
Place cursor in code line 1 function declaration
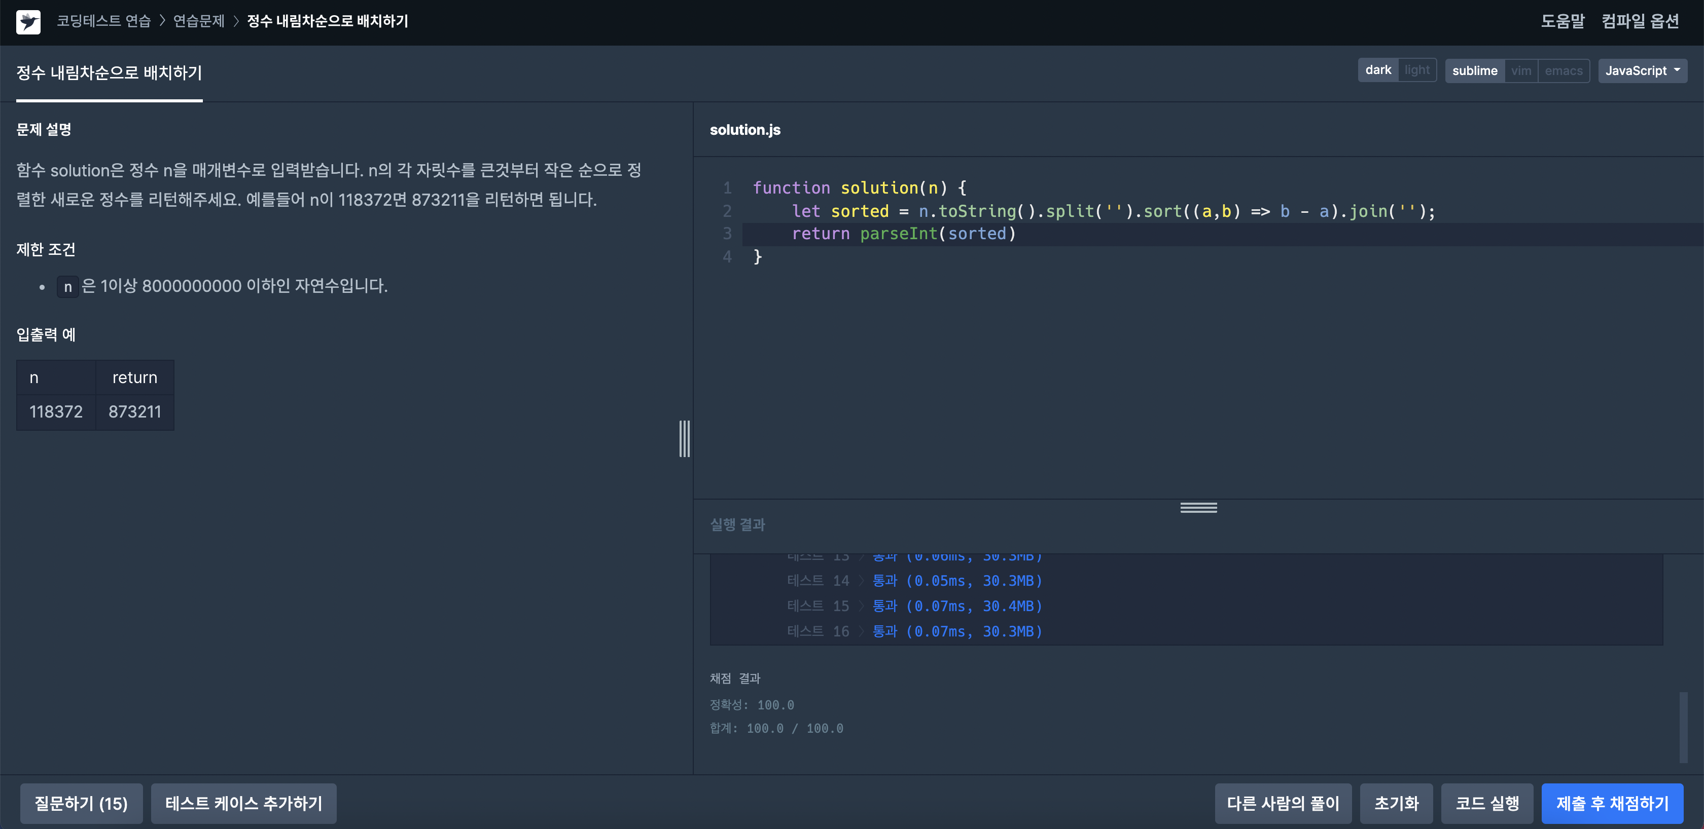(x=859, y=188)
